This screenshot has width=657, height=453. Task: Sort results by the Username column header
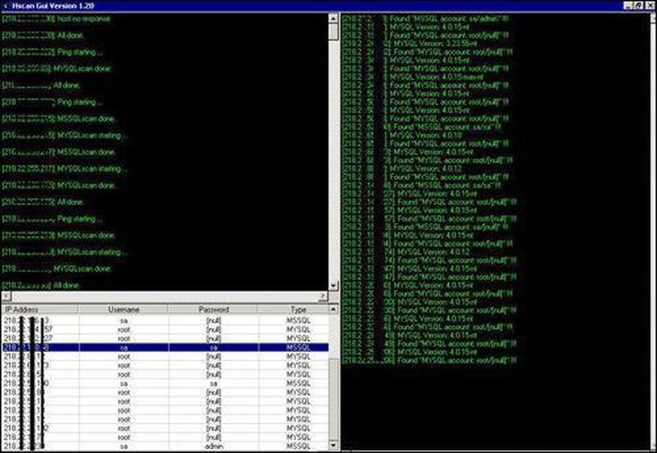pyautogui.click(x=124, y=309)
